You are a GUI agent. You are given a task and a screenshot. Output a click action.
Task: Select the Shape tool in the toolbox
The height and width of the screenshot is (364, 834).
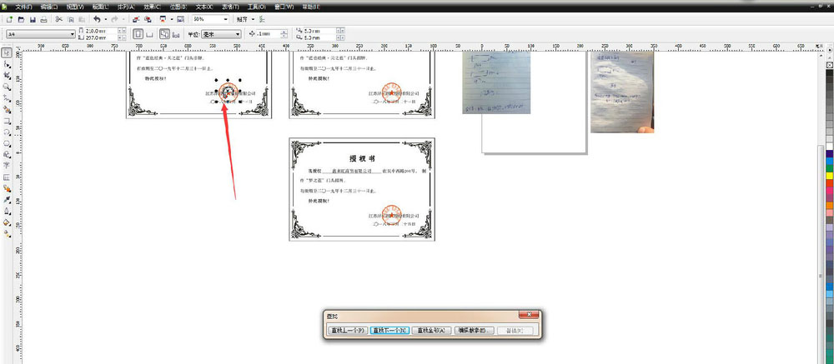pyautogui.click(x=7, y=64)
